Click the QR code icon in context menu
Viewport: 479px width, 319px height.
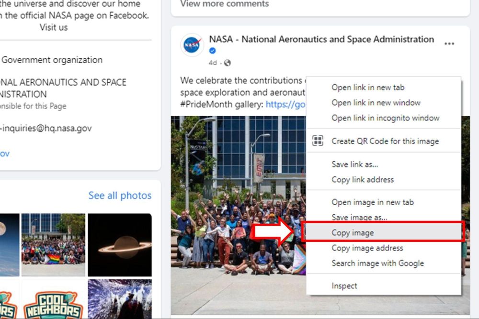click(x=318, y=141)
